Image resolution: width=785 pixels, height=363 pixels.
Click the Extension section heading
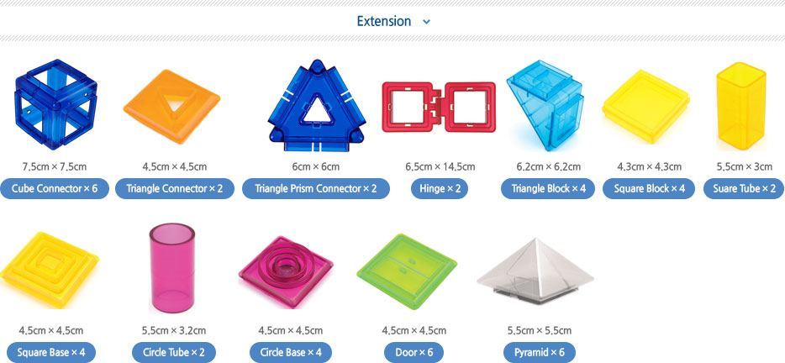(x=384, y=21)
